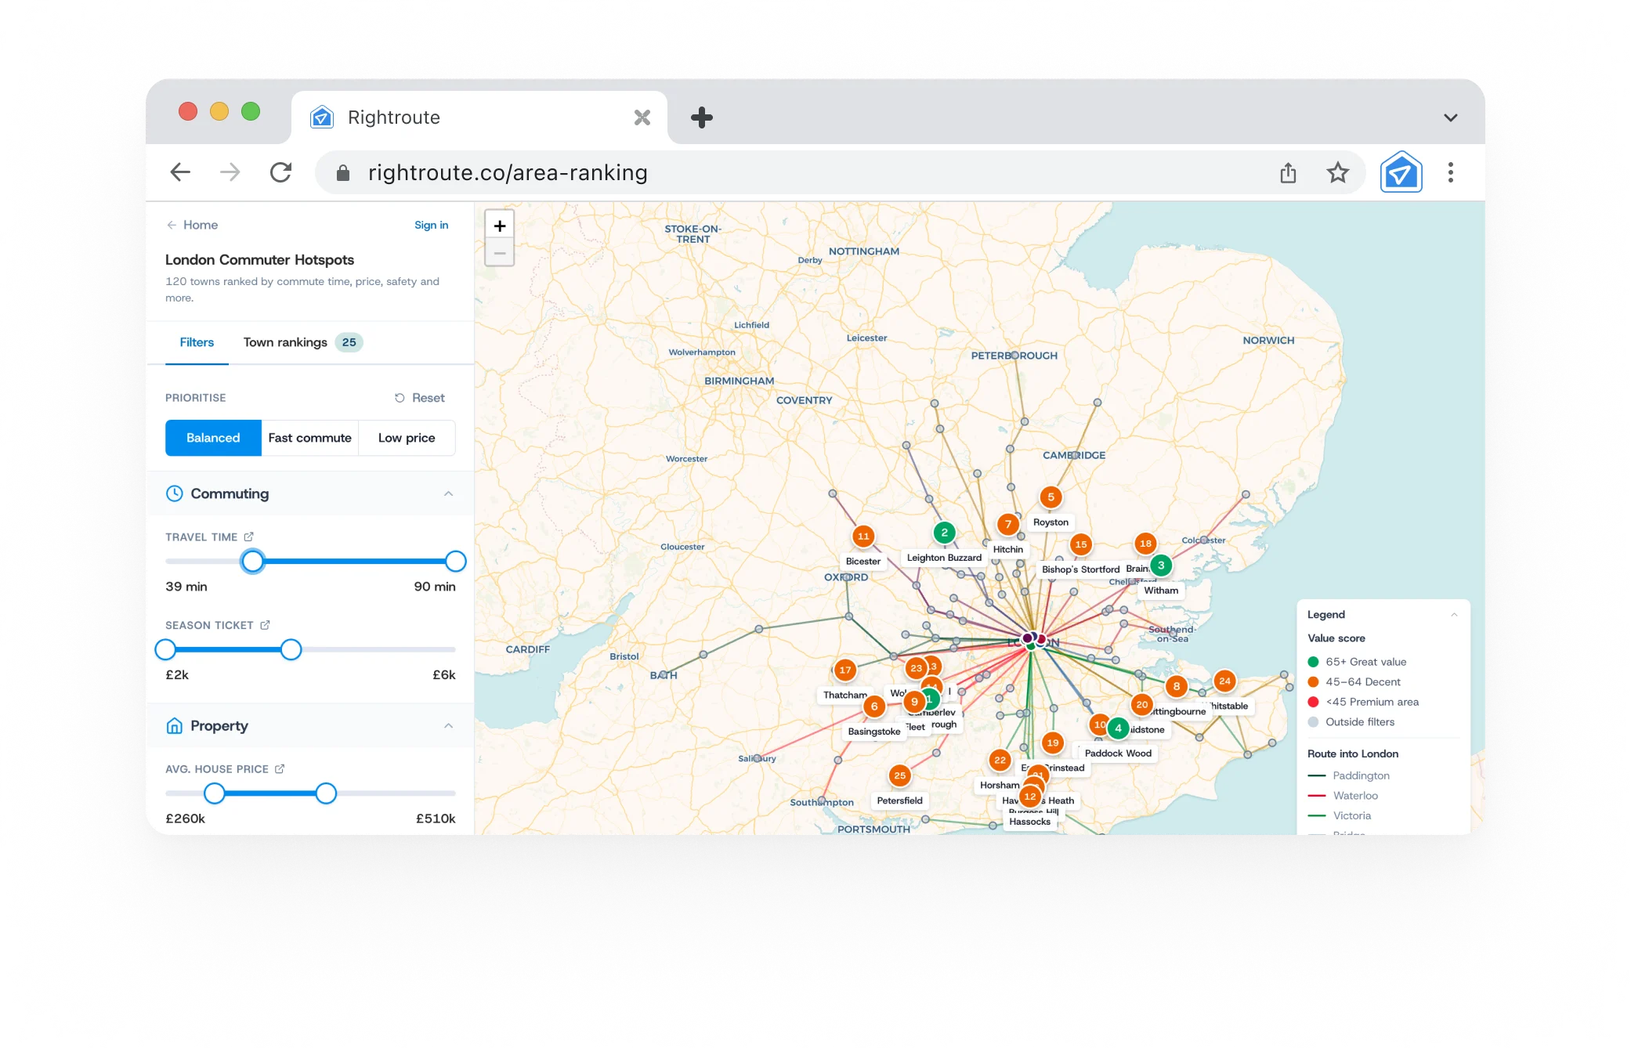
Task: Click the Victoria route legend entry
Action: click(1340, 816)
